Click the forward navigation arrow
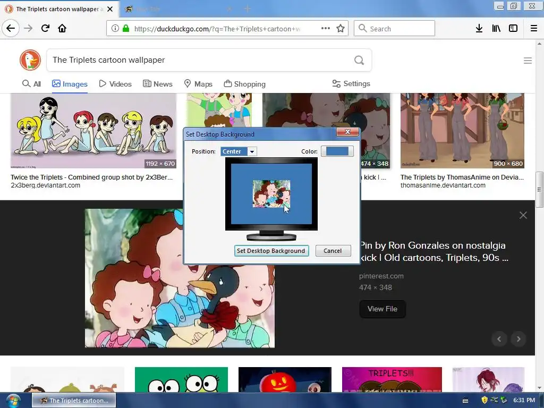This screenshot has height=408, width=544. [x=28, y=28]
